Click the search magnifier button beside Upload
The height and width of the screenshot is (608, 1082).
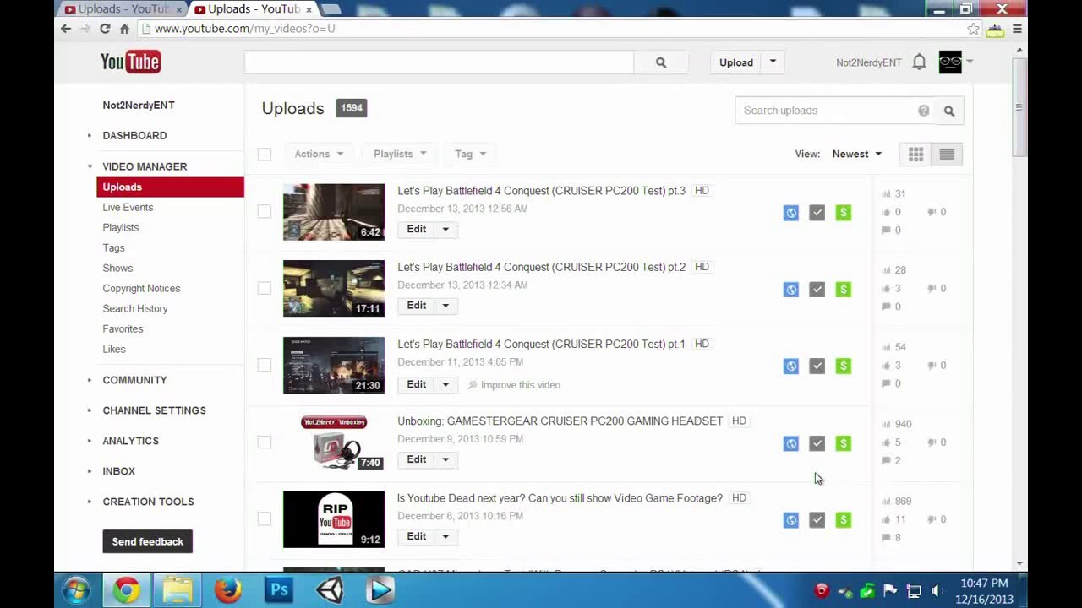click(661, 62)
